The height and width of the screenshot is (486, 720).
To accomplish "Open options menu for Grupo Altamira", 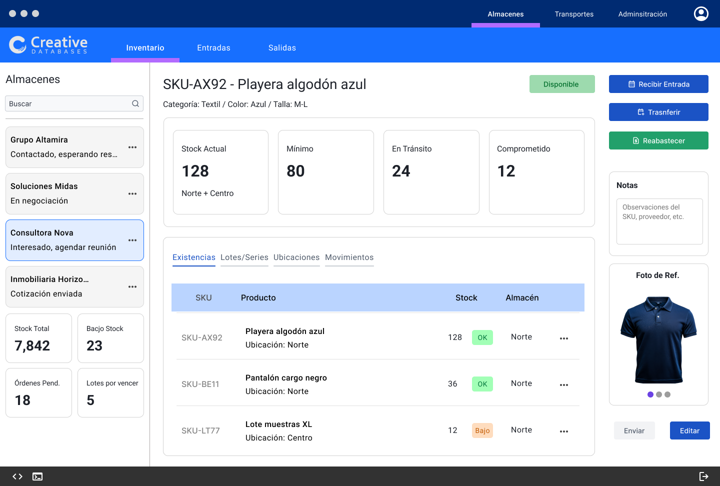I will 132,147.
